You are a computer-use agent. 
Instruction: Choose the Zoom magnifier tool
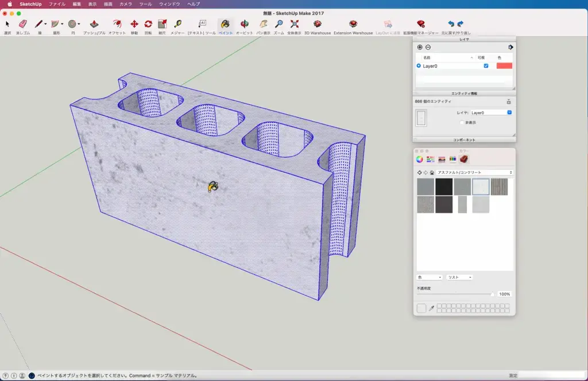pyautogui.click(x=278, y=24)
